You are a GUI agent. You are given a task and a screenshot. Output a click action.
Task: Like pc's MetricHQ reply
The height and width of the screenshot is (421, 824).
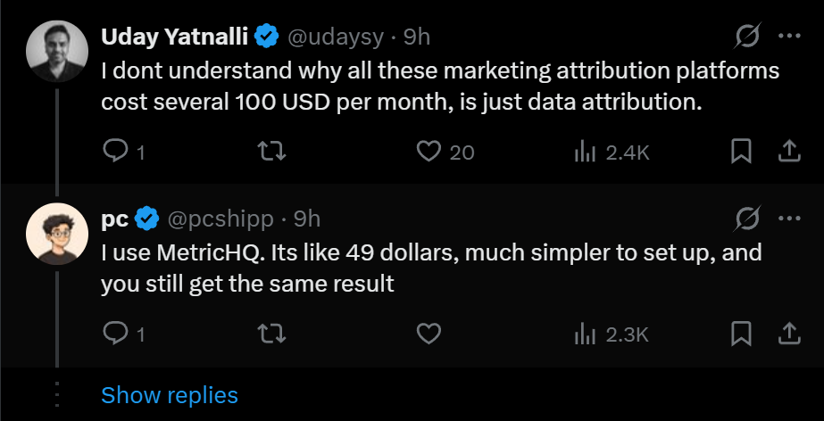429,334
